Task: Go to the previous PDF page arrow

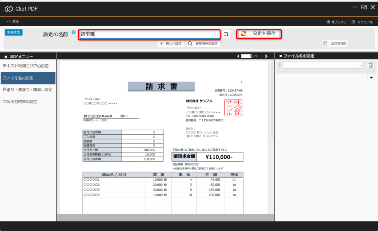Action: click(x=238, y=56)
